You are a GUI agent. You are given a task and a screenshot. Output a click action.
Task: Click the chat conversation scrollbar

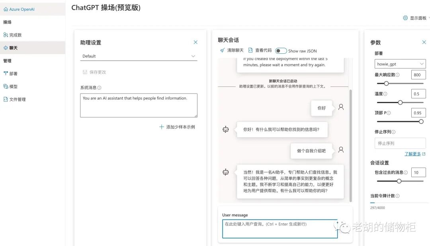(350, 145)
